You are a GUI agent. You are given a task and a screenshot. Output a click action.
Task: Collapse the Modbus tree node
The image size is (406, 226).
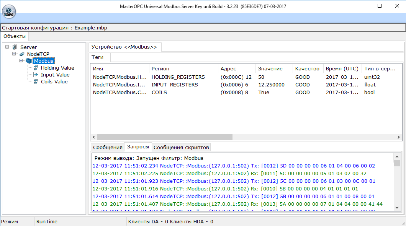point(21,61)
